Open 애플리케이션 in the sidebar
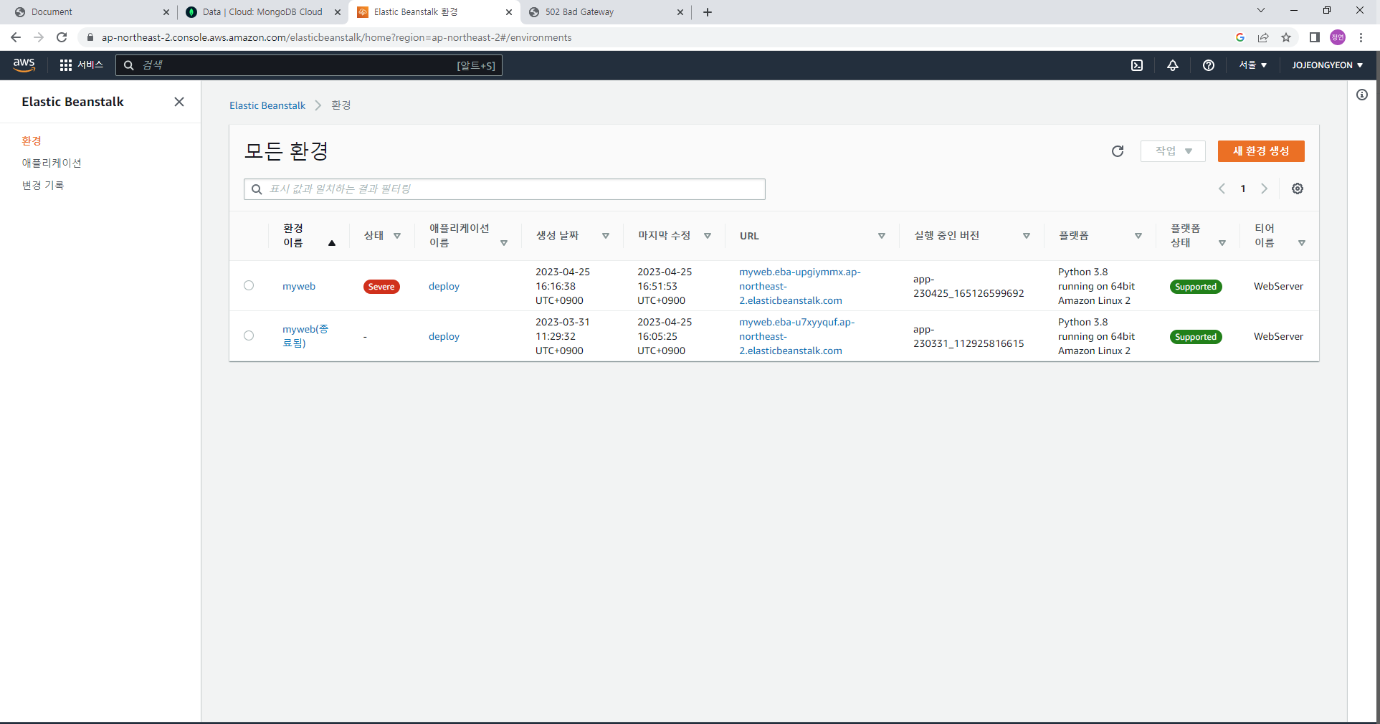The width and height of the screenshot is (1380, 724). [x=52, y=163]
